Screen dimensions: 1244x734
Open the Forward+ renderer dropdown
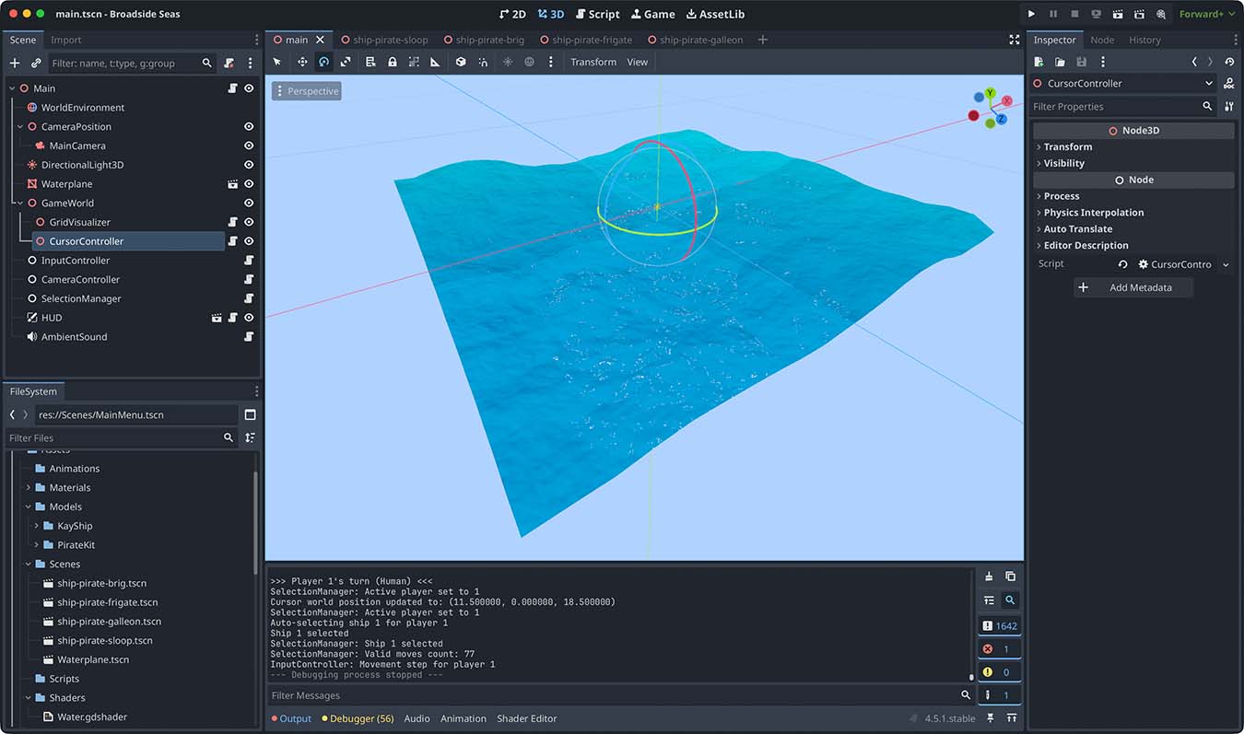1207,14
